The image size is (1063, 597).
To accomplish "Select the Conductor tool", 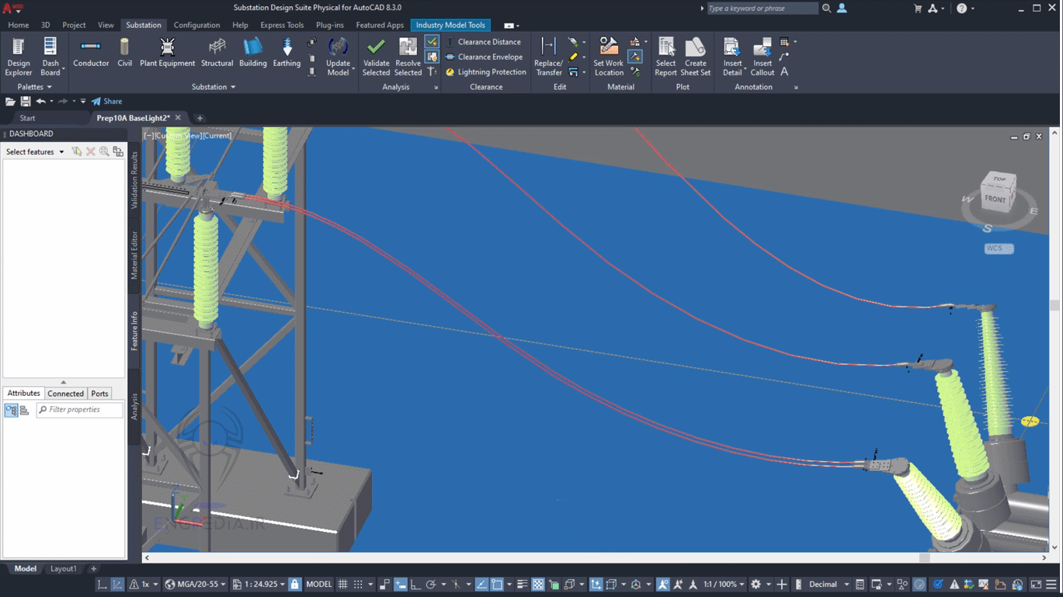I will click(91, 54).
